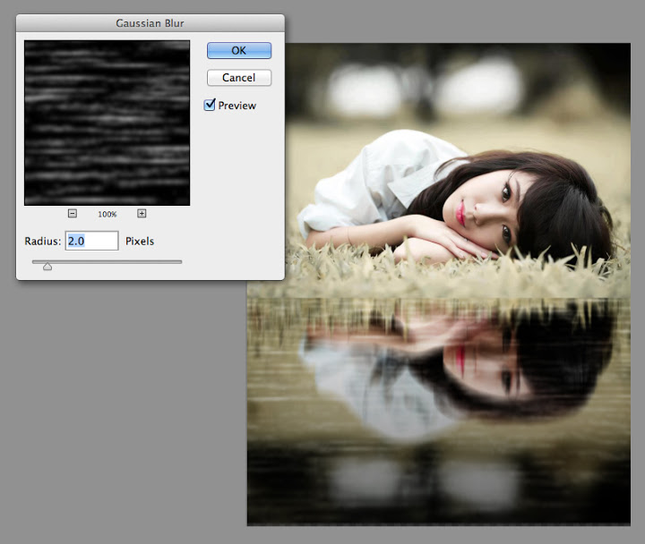Click the Preview label text
Viewport: 645px width, 544px height.
[237, 106]
